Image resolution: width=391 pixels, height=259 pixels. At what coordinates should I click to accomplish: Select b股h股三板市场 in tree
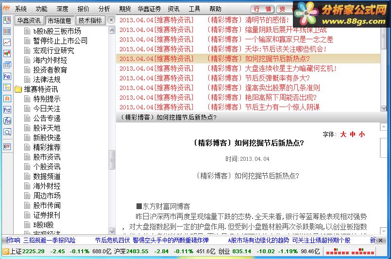[x=57, y=31]
